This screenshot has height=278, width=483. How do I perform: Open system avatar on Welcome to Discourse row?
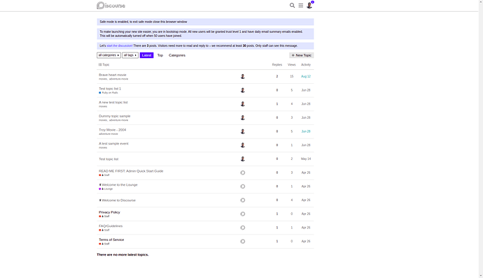243,200
